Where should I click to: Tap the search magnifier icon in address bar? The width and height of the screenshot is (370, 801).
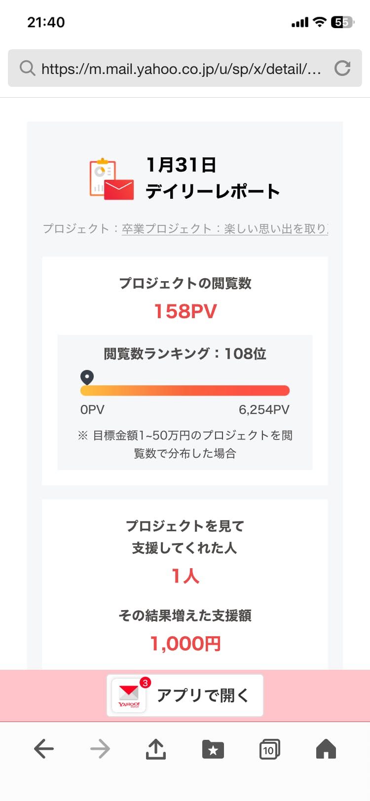[x=28, y=68]
